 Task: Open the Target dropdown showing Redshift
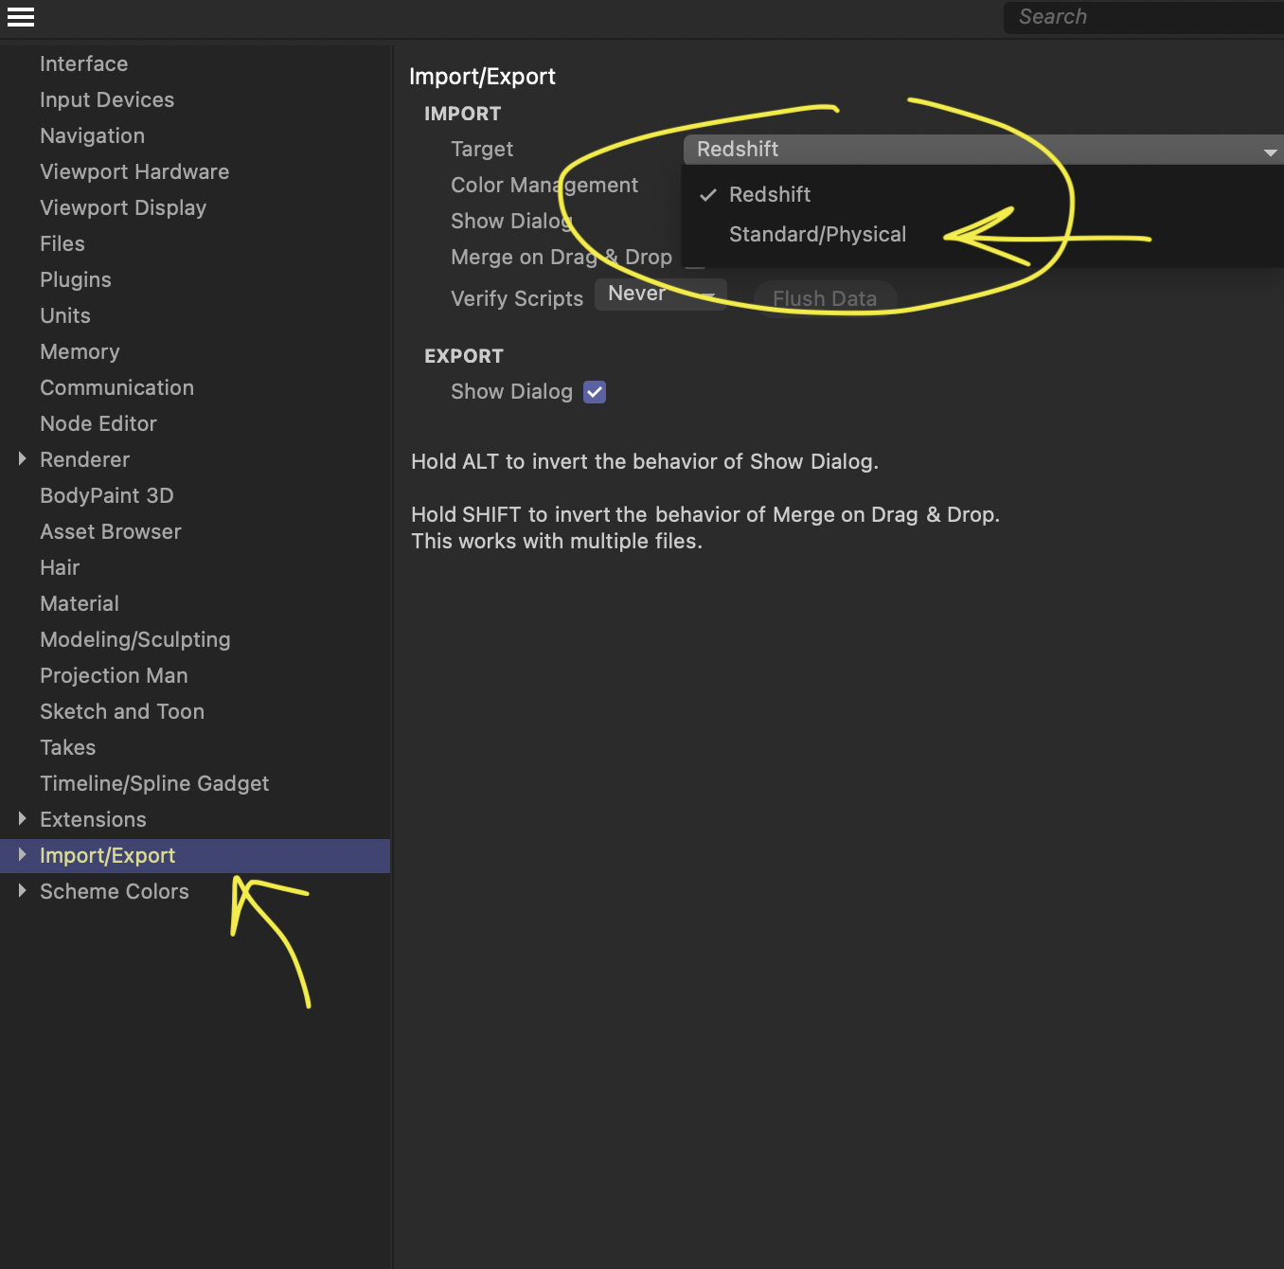point(983,149)
